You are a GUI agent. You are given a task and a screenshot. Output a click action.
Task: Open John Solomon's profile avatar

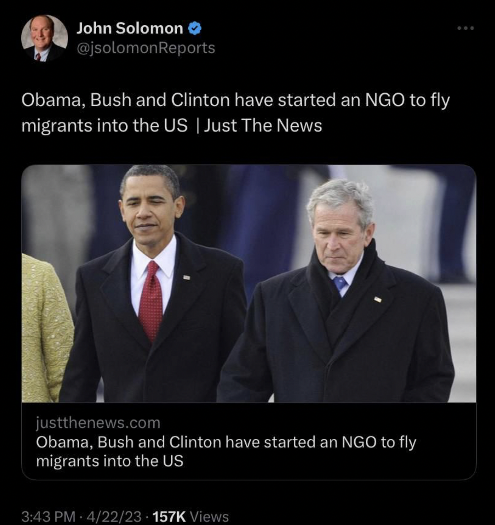coord(44,38)
